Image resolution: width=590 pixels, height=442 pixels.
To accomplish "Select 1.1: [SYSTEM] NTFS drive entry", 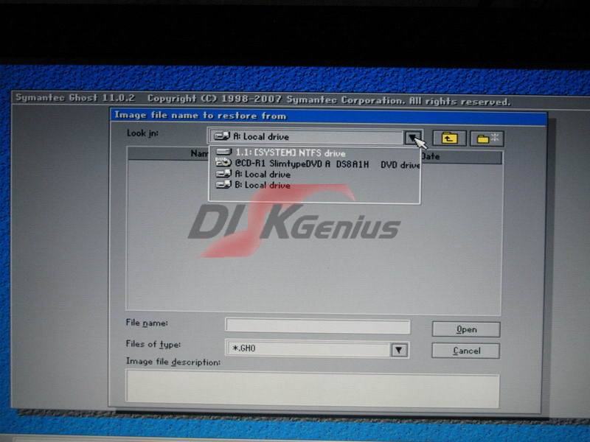I will coord(315,152).
